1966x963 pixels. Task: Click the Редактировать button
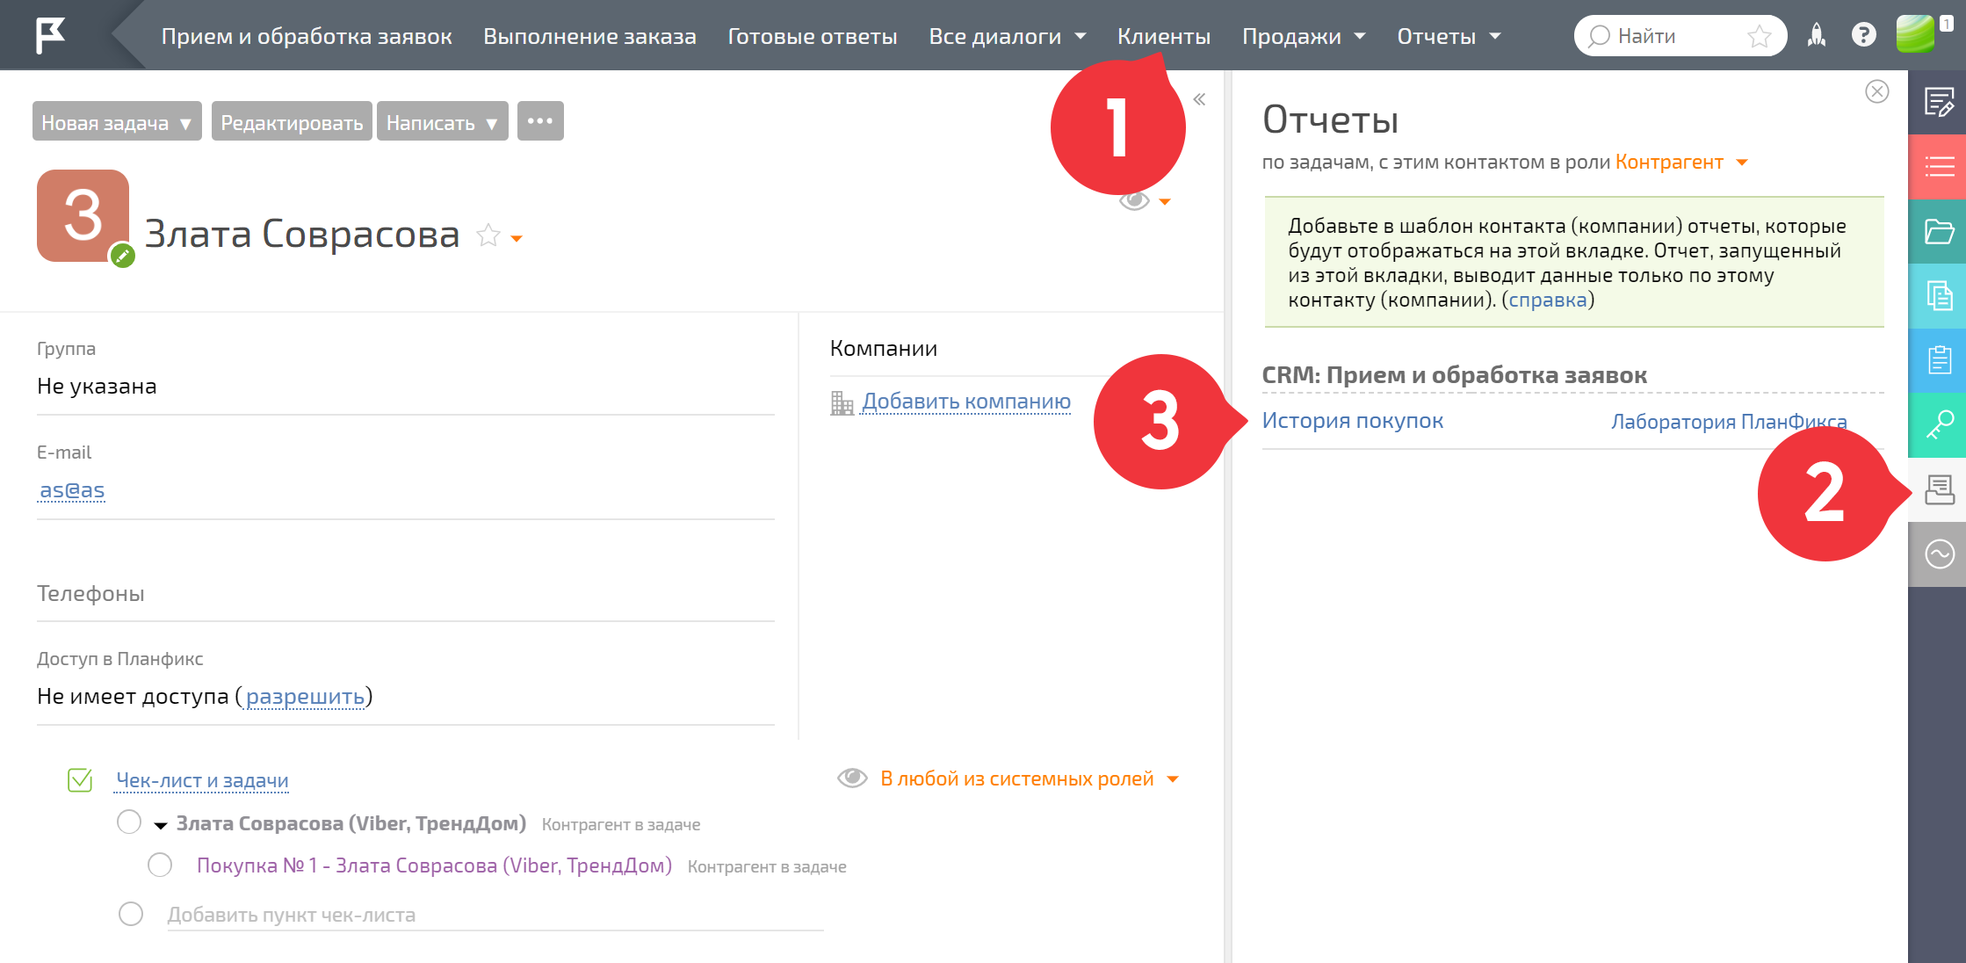tap(292, 122)
